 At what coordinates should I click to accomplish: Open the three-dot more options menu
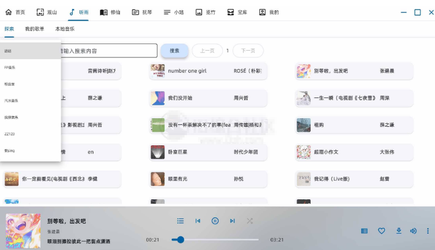tap(428, 231)
